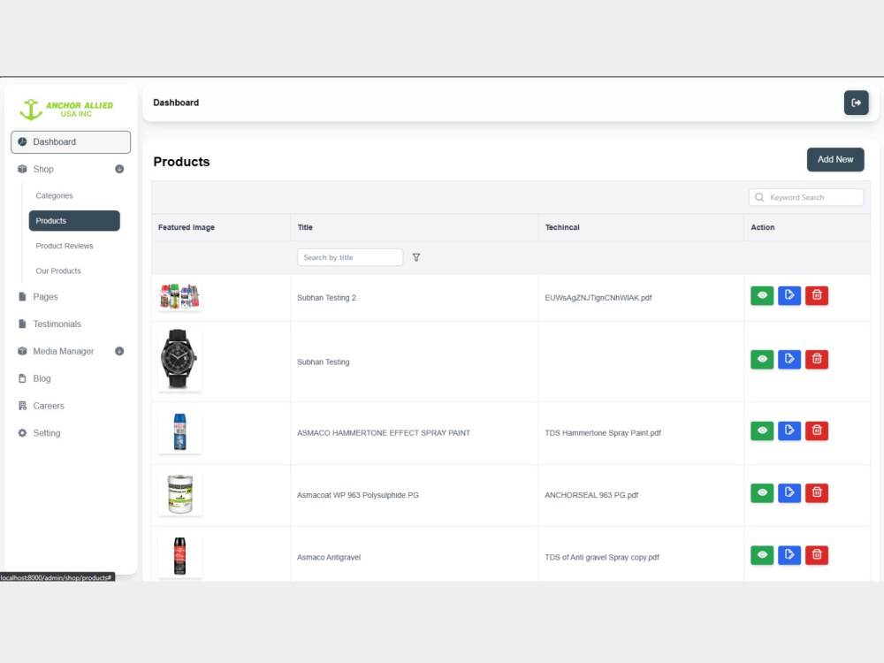Click the Anchor Allied USA Inc logo

click(66, 110)
